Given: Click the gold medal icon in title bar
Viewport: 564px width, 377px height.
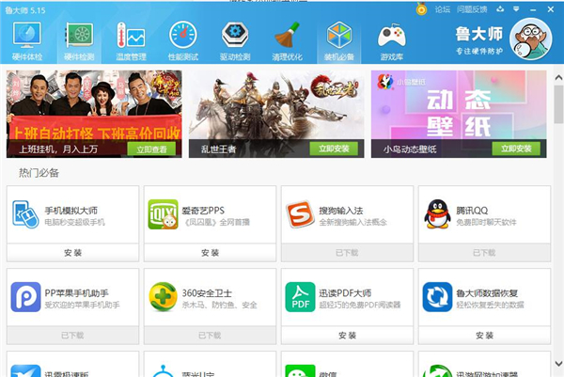Looking at the screenshot, I should 421,9.
